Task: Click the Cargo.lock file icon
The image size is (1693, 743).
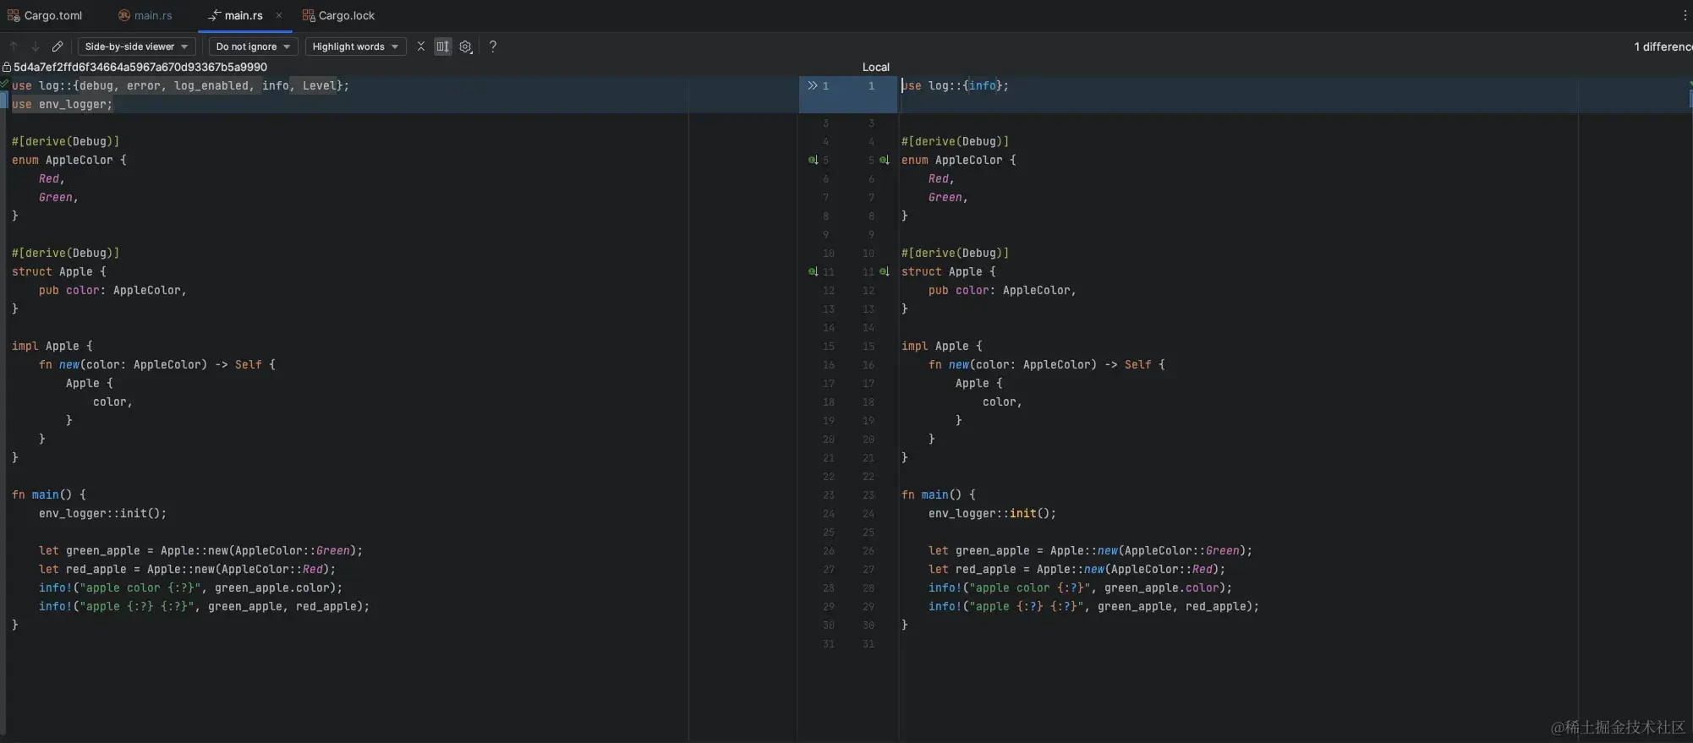Action: pyautogui.click(x=309, y=15)
